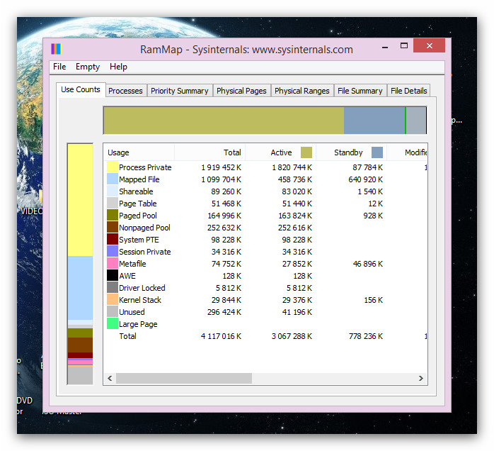Switch to the Processes tab

coord(126,91)
